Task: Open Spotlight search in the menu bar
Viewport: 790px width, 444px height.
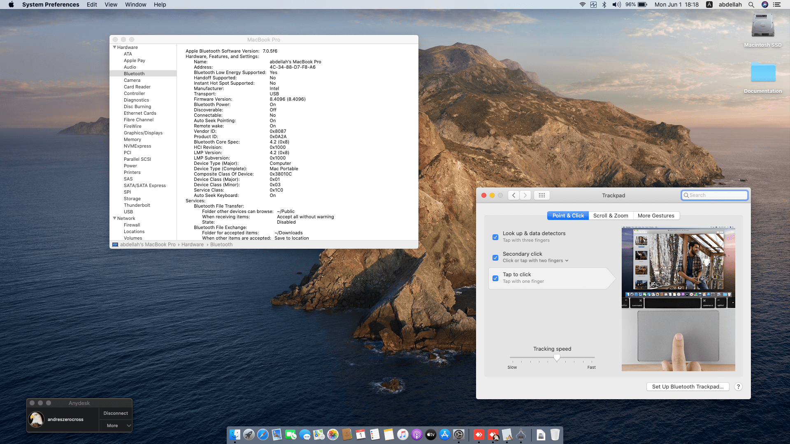Action: [751, 5]
